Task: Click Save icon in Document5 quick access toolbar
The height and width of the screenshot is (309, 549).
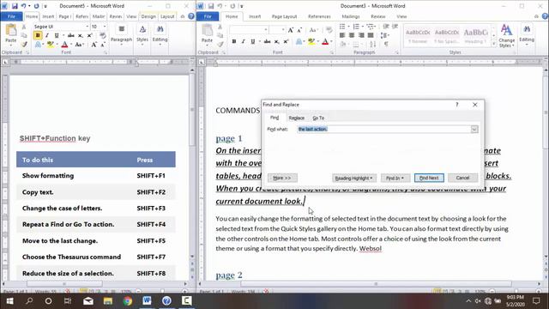Action: click(x=15, y=6)
